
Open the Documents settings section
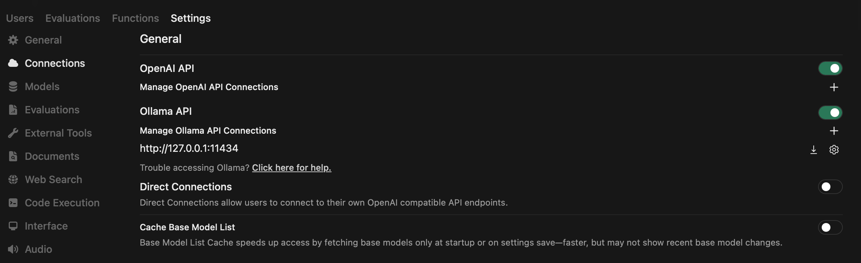pyautogui.click(x=52, y=156)
